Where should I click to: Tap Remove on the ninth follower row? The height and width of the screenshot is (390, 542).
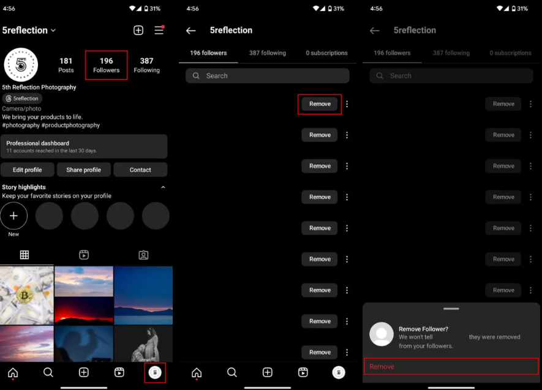pyautogui.click(x=320, y=353)
